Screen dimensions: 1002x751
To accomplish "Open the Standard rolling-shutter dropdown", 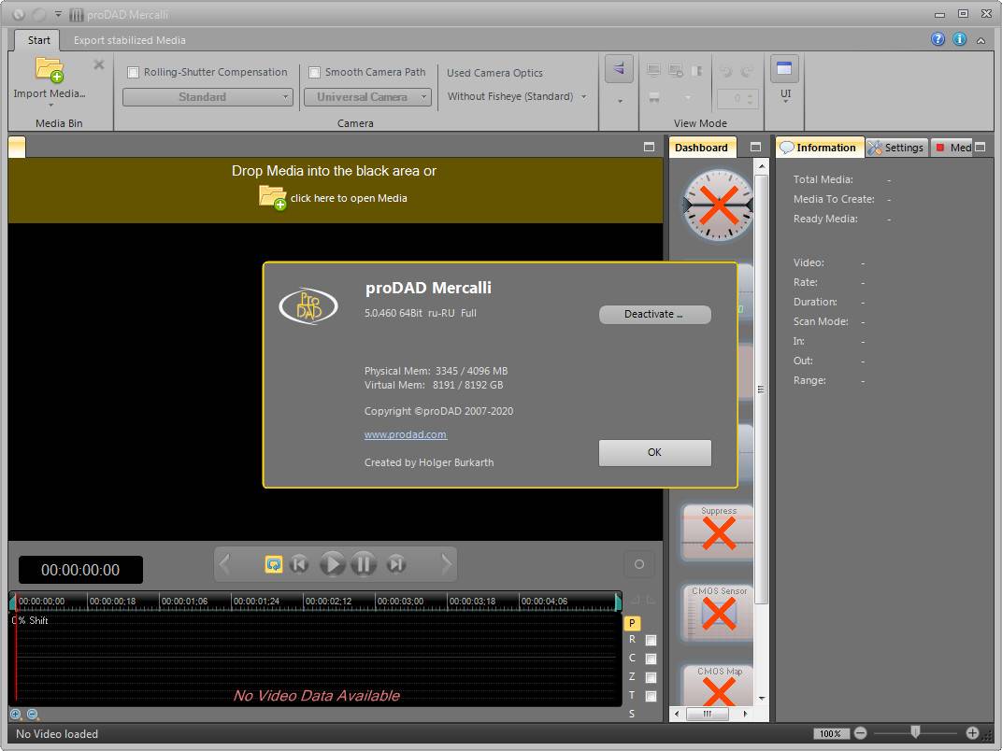I will click(208, 97).
